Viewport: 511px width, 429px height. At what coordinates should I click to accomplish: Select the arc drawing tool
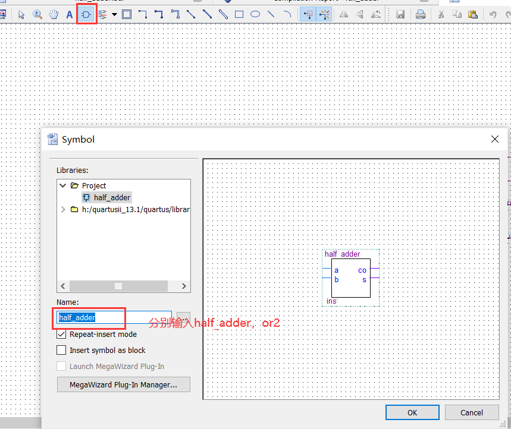[x=287, y=15]
